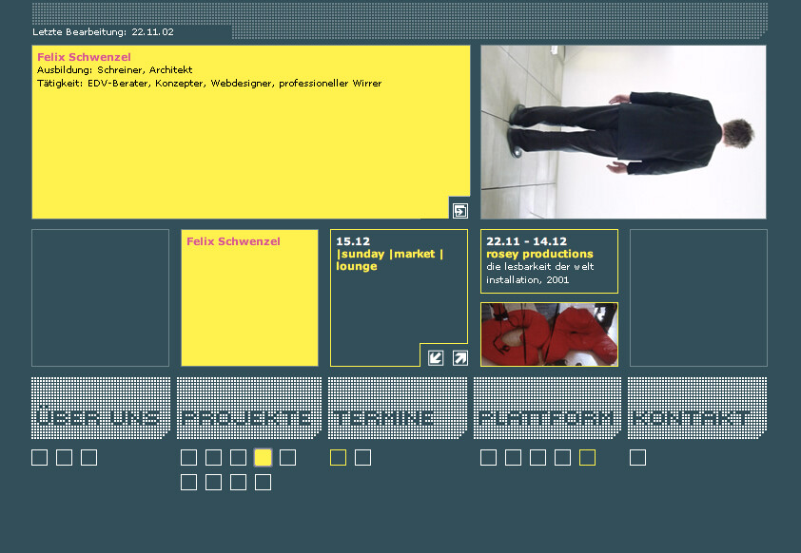The width and height of the screenshot is (801, 553).
Task: Open the ÜBER UNS menu section
Action: tap(101, 409)
